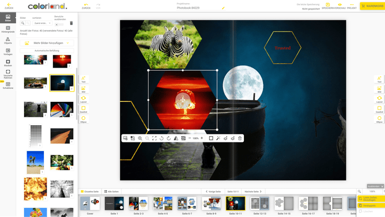Click the 'Automatische Befüllung' button

tap(48, 50)
